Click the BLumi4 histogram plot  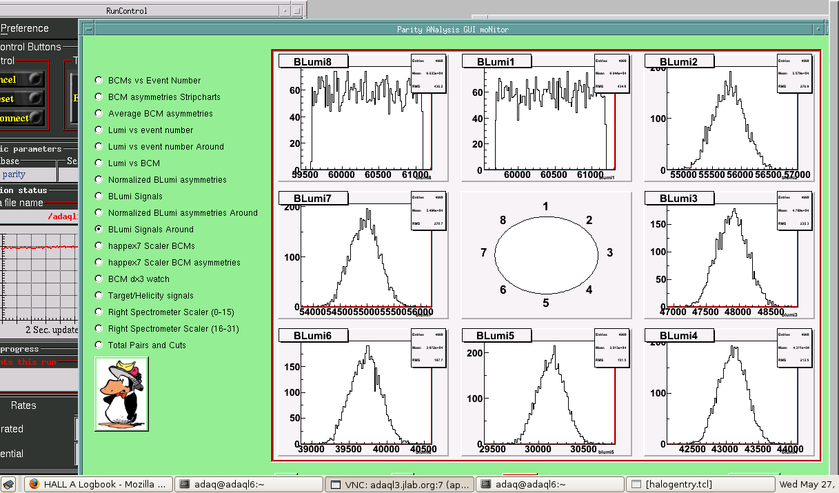(730, 392)
